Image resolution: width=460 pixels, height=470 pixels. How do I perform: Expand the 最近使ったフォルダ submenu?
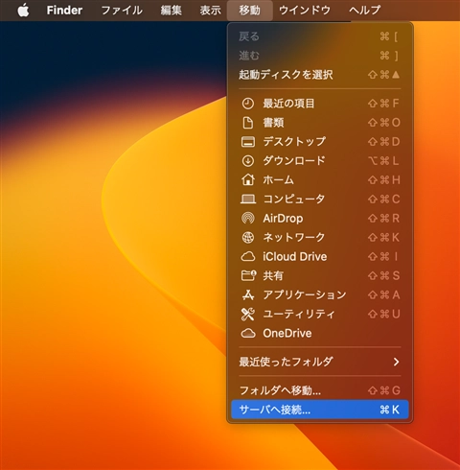pos(320,362)
